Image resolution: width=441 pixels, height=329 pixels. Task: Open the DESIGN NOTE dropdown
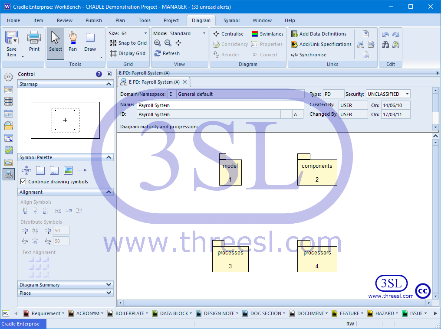point(237,313)
